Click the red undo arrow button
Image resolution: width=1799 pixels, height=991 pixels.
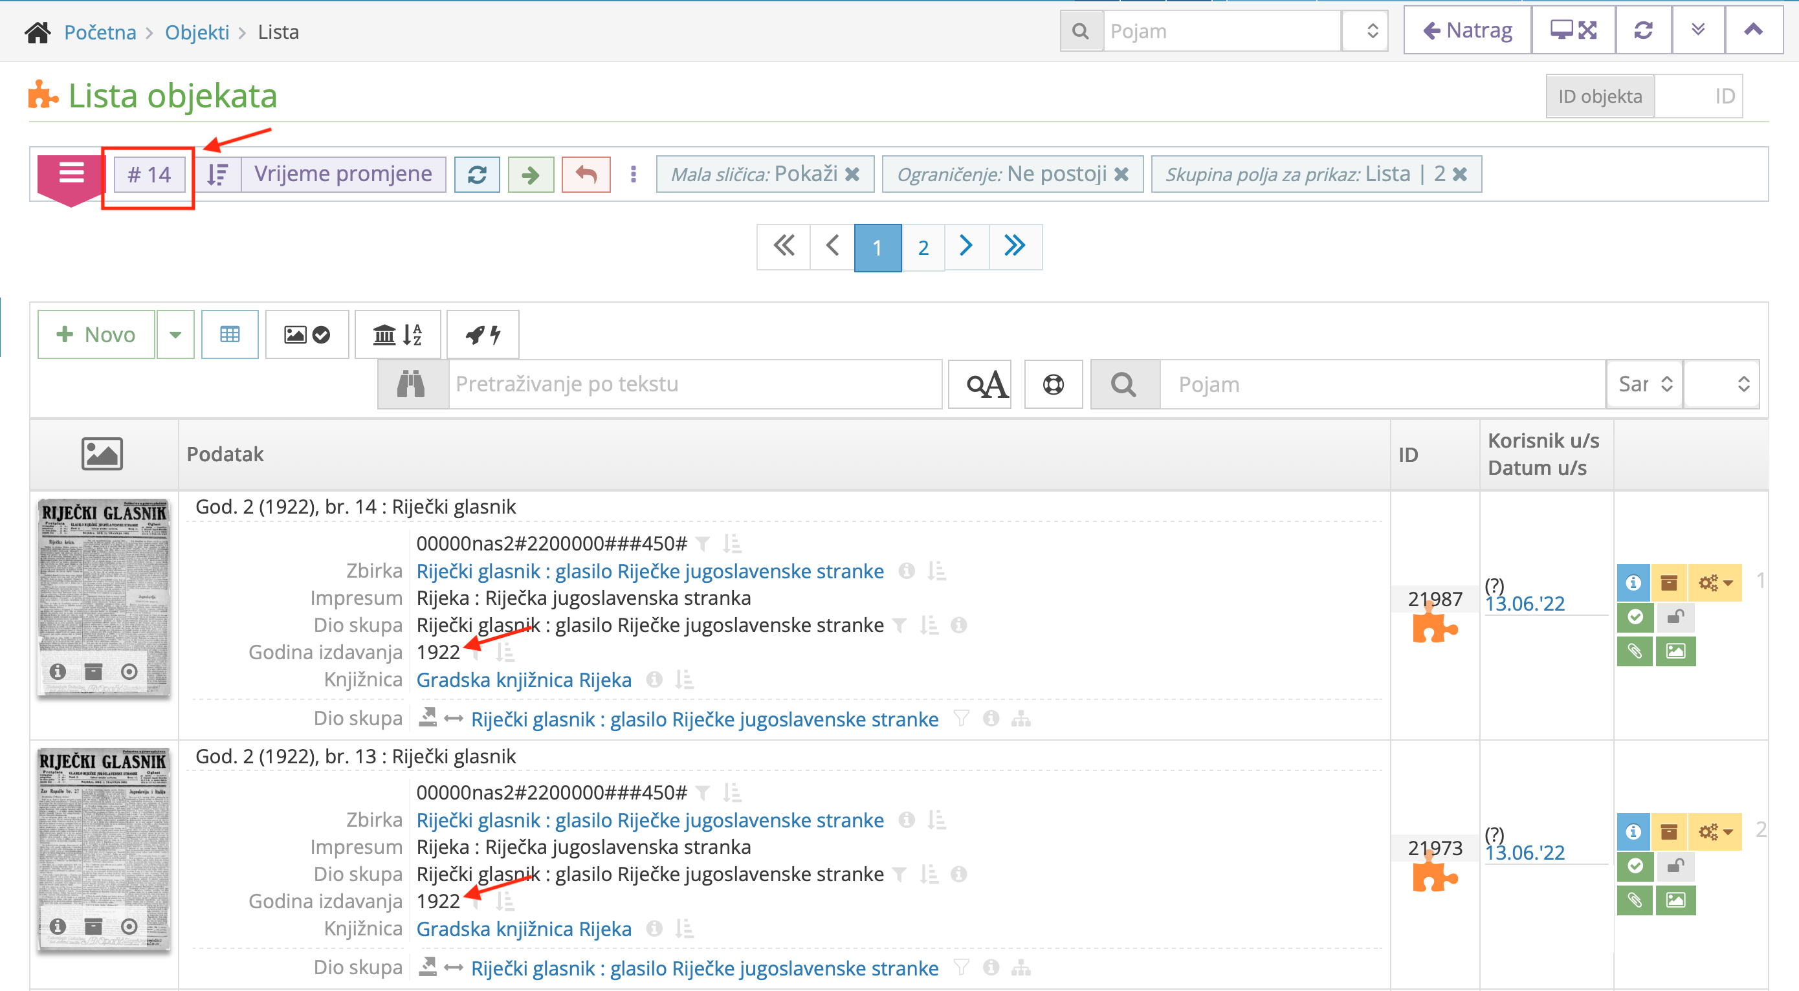[586, 175]
